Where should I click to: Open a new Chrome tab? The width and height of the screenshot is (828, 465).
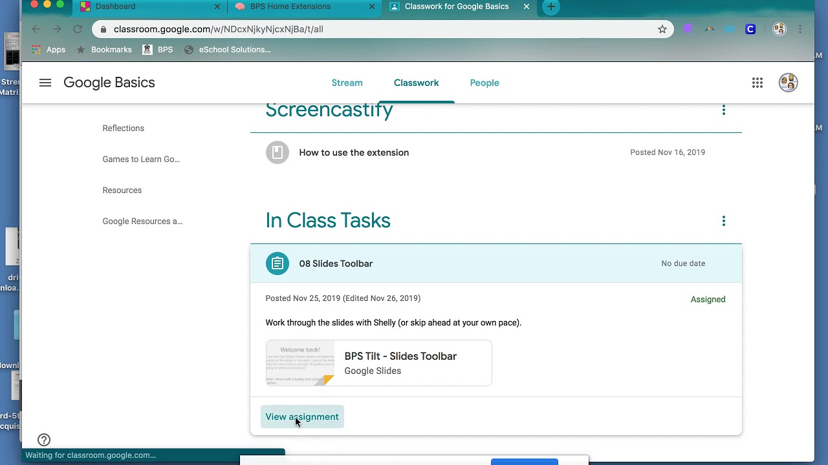click(550, 7)
